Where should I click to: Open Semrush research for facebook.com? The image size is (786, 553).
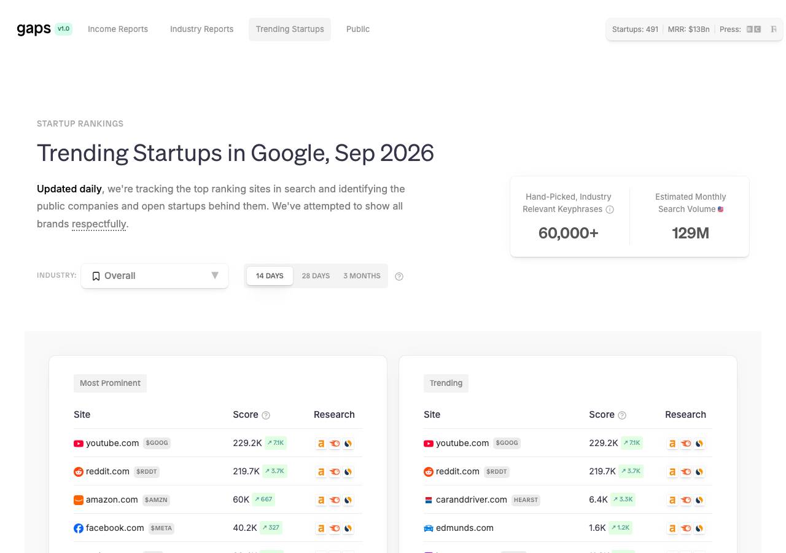click(x=335, y=528)
